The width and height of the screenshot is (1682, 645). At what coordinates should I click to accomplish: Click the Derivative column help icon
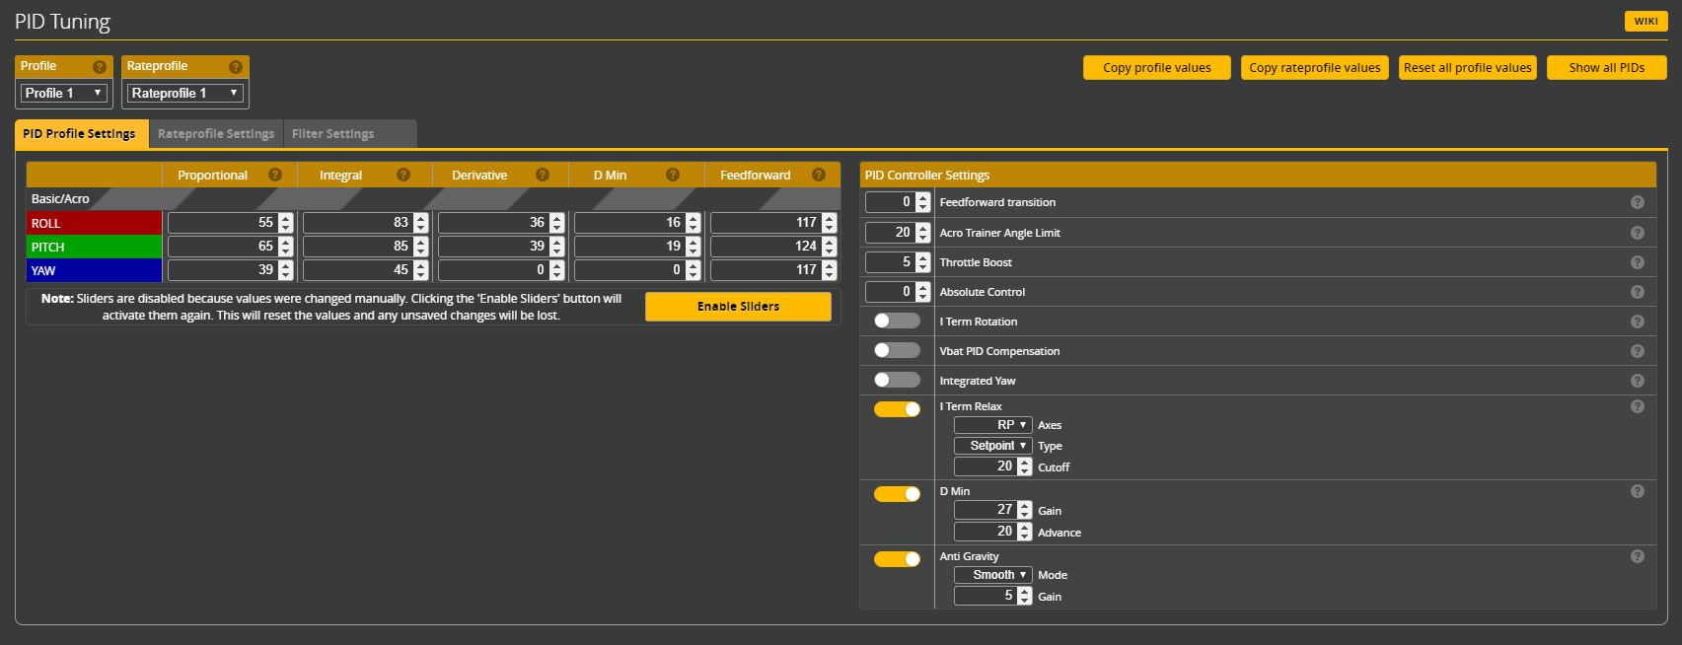(x=542, y=175)
